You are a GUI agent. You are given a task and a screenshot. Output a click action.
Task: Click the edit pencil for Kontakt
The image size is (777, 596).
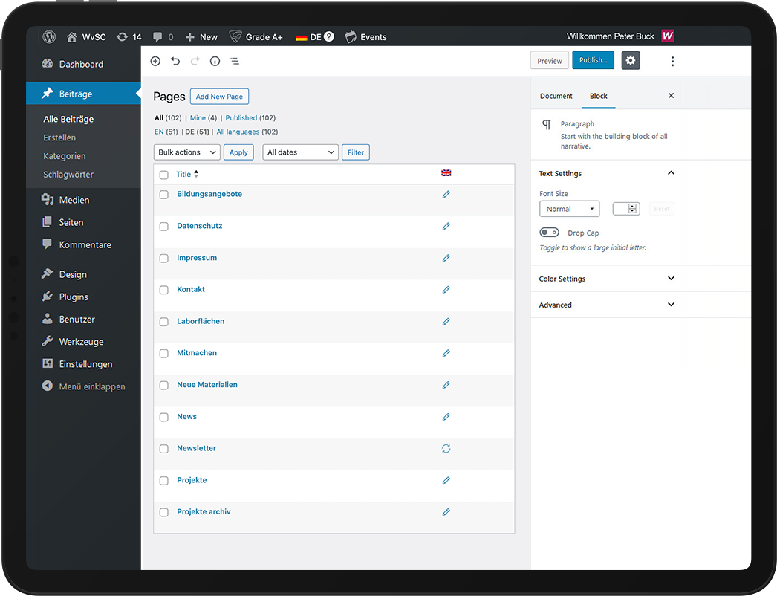(x=446, y=290)
